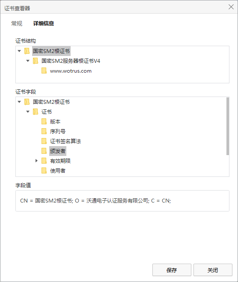Collapse the 证书 node arrow

(28, 112)
